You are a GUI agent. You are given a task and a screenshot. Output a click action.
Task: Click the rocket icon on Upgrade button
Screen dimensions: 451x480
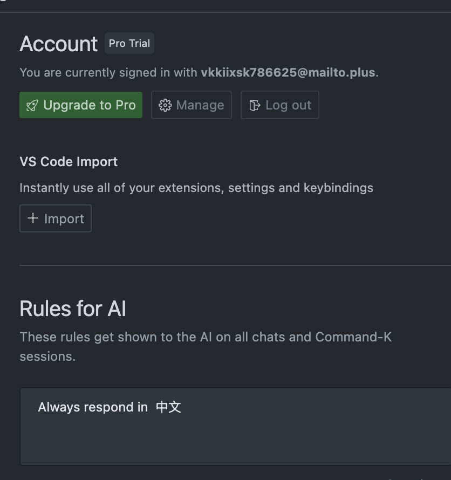coord(32,105)
